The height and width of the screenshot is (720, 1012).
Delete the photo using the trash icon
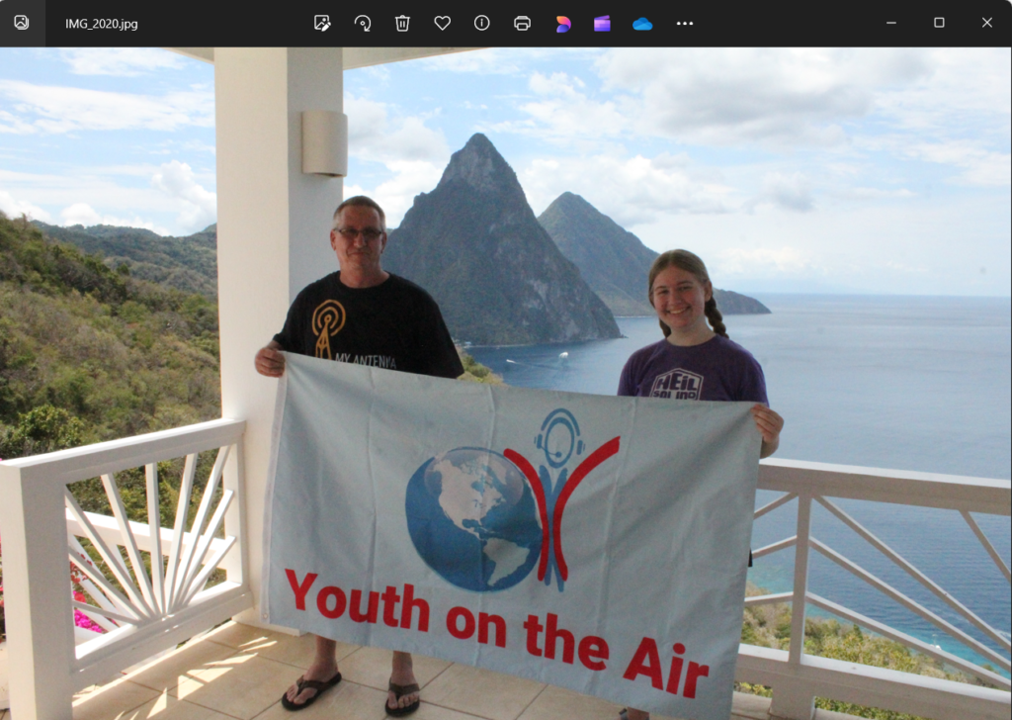coord(402,24)
